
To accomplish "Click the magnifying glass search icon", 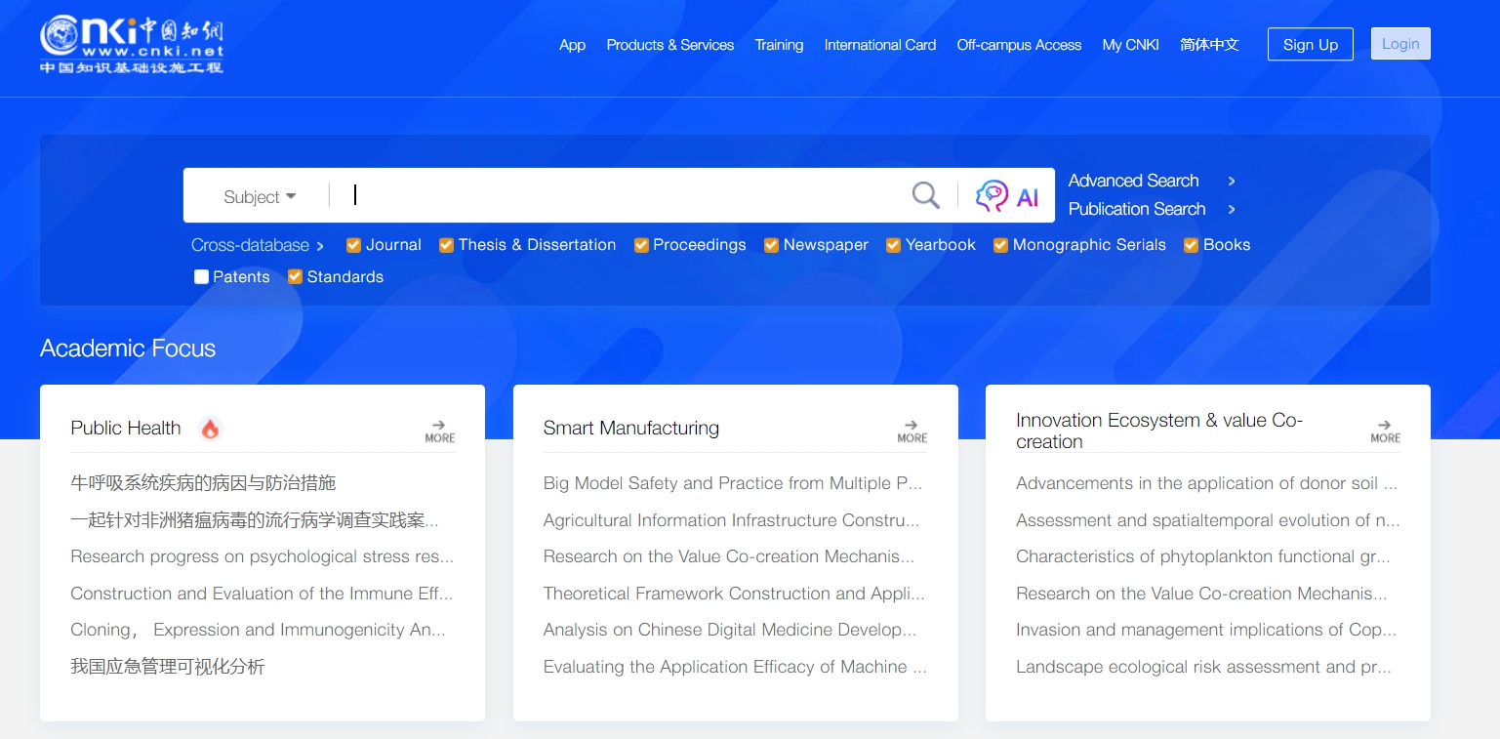I will click(925, 195).
